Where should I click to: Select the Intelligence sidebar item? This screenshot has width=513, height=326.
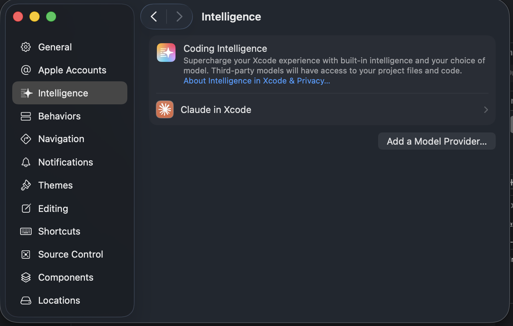[x=63, y=93]
